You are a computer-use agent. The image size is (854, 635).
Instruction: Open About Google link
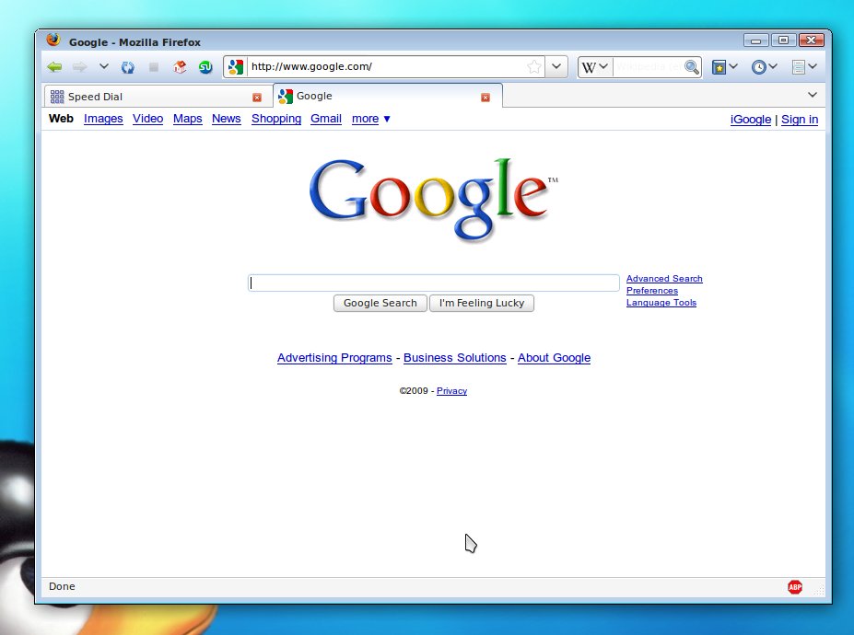pyautogui.click(x=554, y=358)
